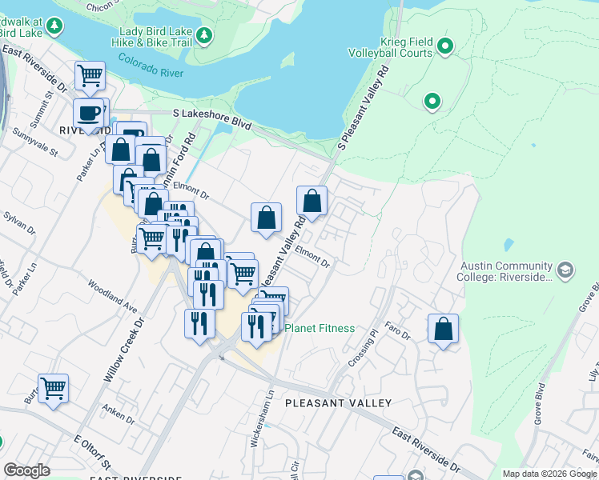Image resolution: width=599 pixels, height=480 pixels.
Task: Select the restaurant marker farthest south near Willow Creek
Action: tap(199, 327)
